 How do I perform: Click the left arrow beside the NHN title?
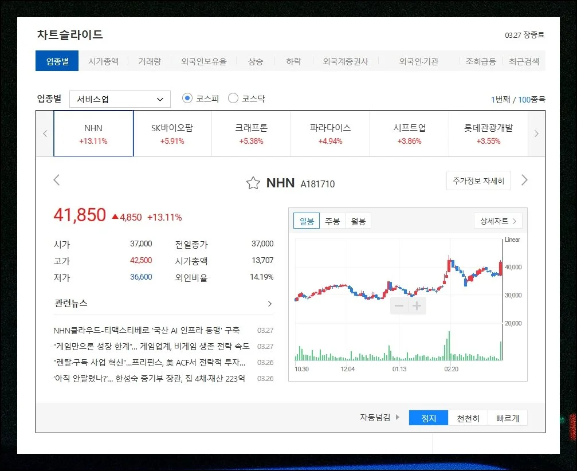point(57,180)
